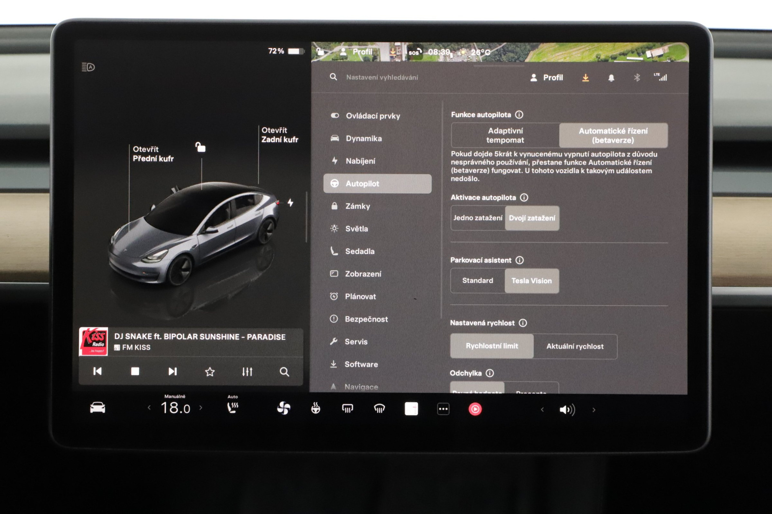Select Automatické řízení (betaverze) option
Viewport: 772px width, 514px height.
(x=613, y=135)
